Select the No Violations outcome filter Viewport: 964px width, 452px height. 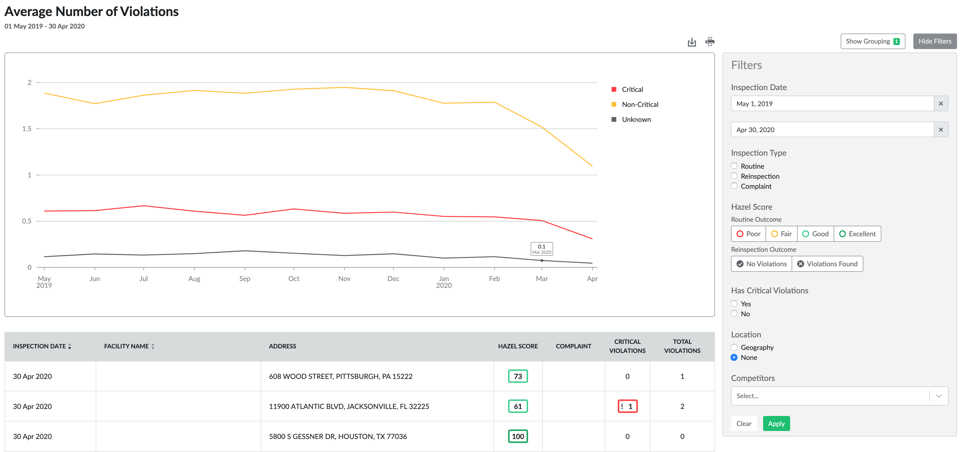[761, 264]
